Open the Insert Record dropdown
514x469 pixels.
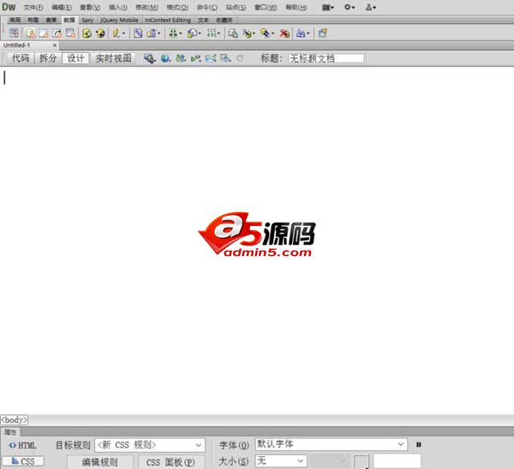click(x=248, y=33)
